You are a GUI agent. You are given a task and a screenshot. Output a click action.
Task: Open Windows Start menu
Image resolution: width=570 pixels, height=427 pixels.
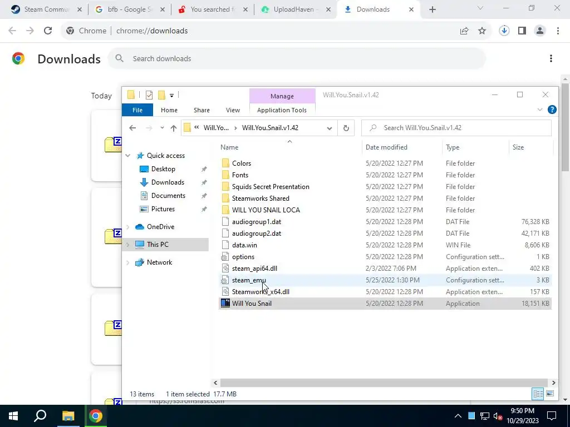tap(13, 416)
